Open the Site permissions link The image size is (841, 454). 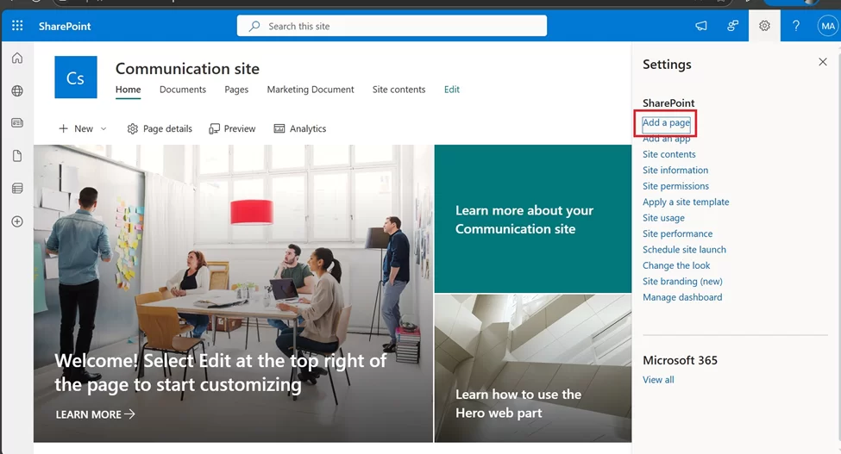(x=675, y=186)
